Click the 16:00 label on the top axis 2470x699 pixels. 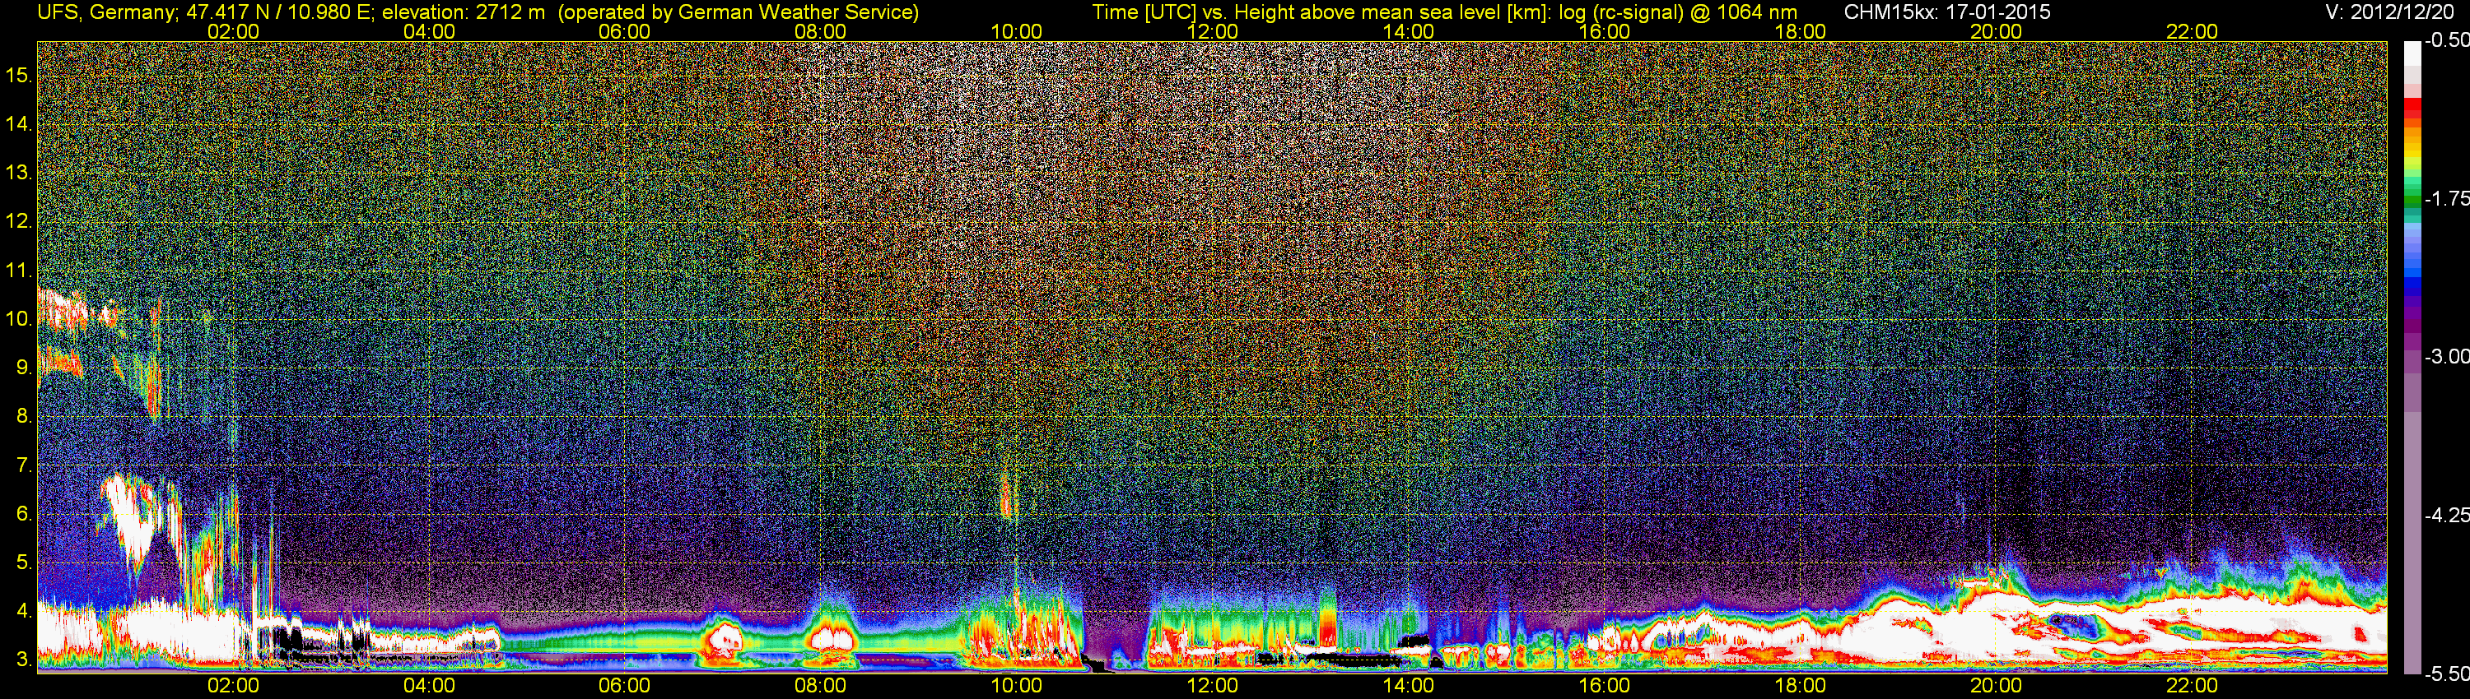(1604, 31)
